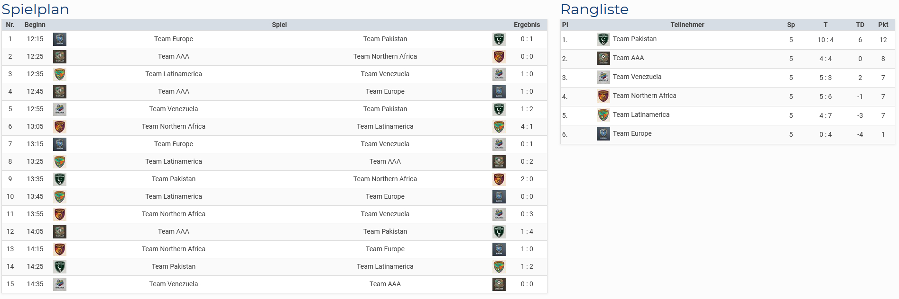Screen dimensions: 899x299
Task: Click Team Pakistan's logo in the Rangliste
Action: (x=603, y=39)
